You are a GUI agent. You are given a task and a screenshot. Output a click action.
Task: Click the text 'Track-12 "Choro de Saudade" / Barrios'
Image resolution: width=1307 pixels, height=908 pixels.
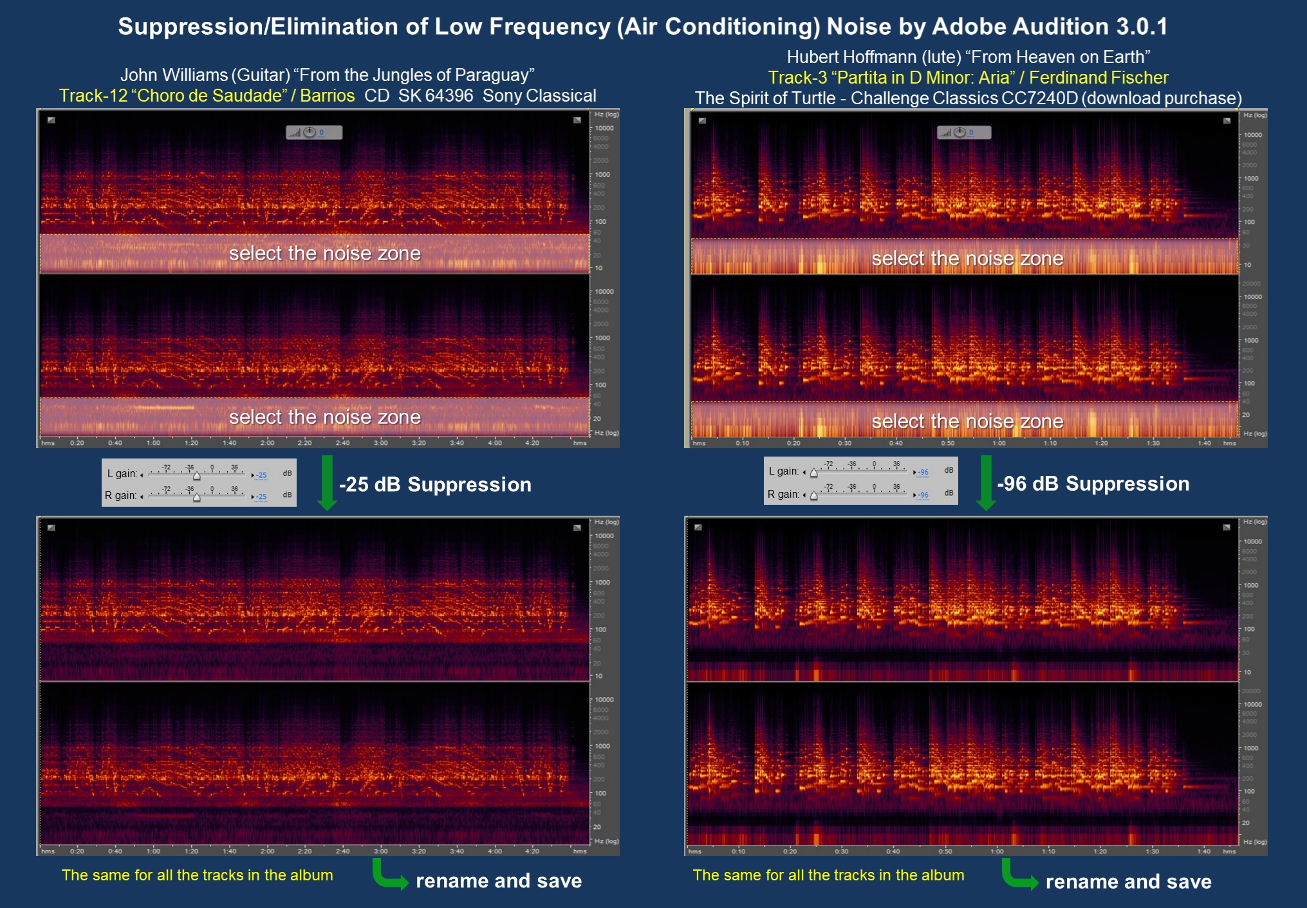point(207,96)
